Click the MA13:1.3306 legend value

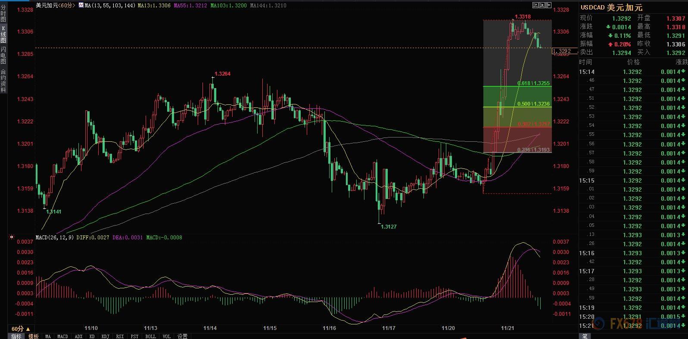[x=154, y=6]
